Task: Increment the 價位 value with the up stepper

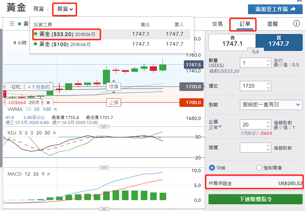Action: point(268,84)
